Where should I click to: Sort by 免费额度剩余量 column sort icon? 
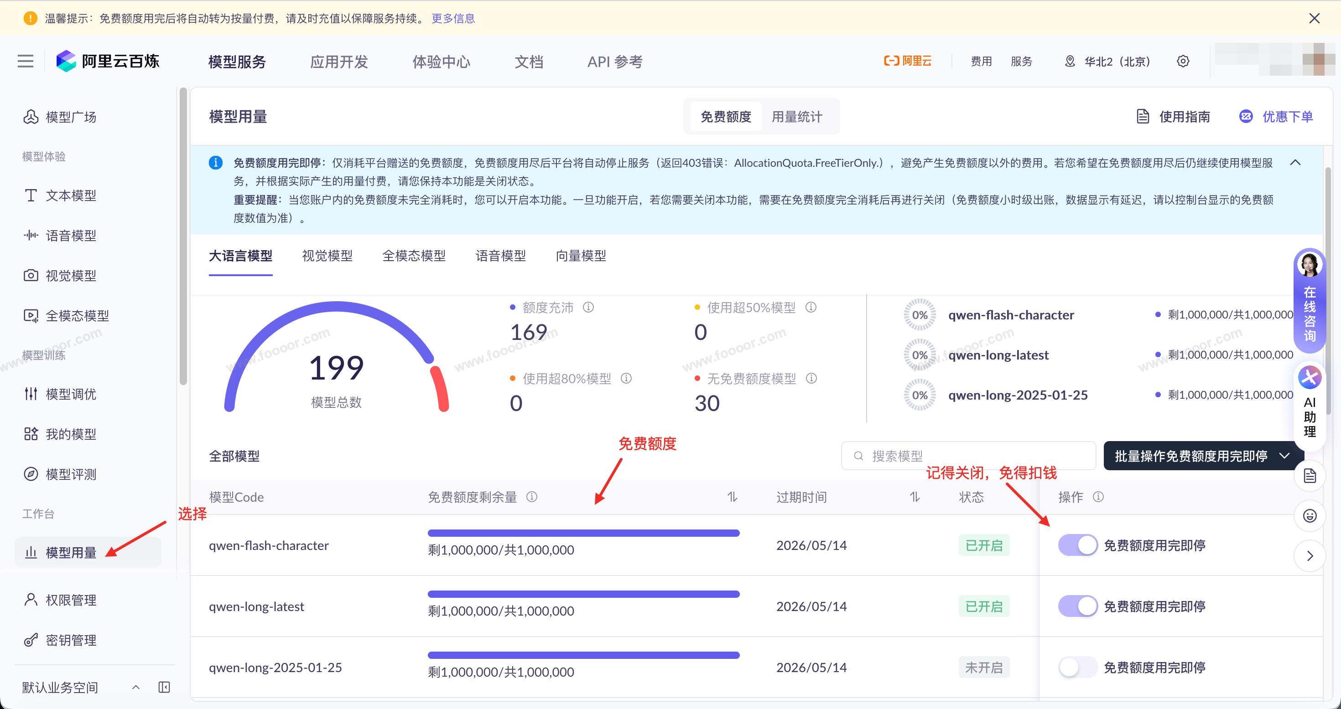click(x=732, y=497)
